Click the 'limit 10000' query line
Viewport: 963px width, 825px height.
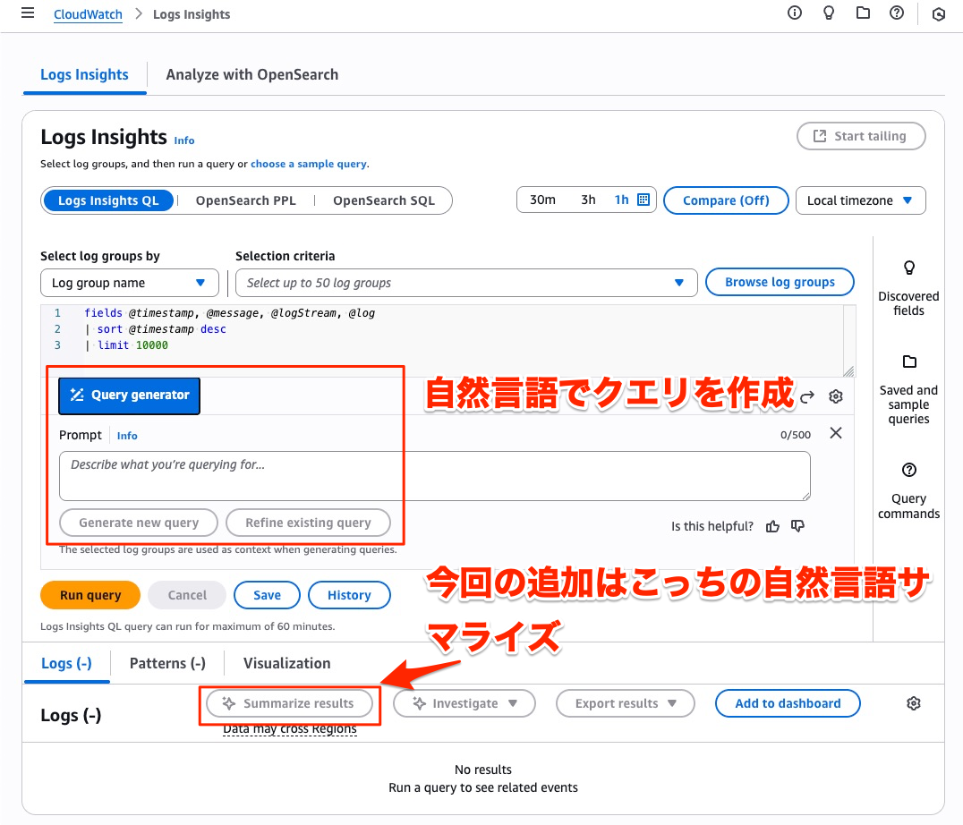(x=126, y=345)
